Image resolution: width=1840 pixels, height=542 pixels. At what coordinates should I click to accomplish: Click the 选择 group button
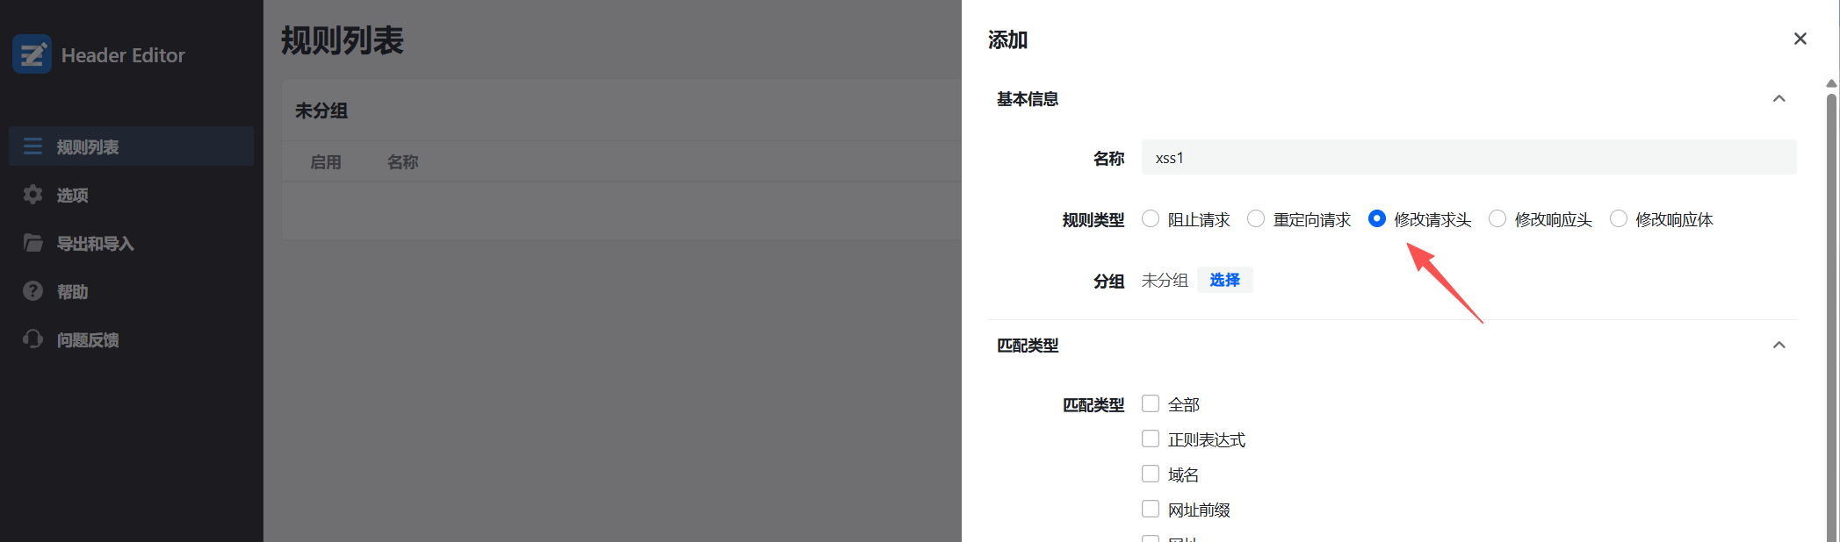tap(1224, 280)
